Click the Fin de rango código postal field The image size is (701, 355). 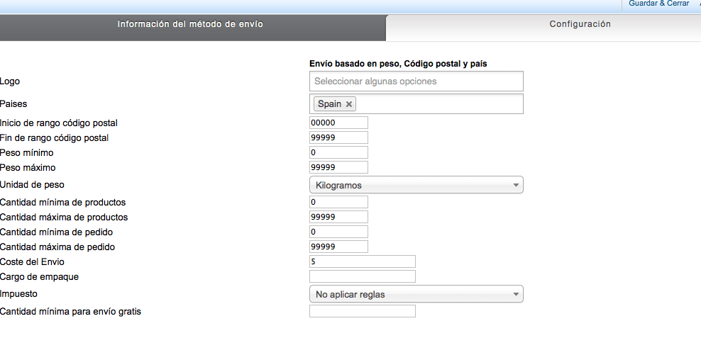pyautogui.click(x=338, y=137)
